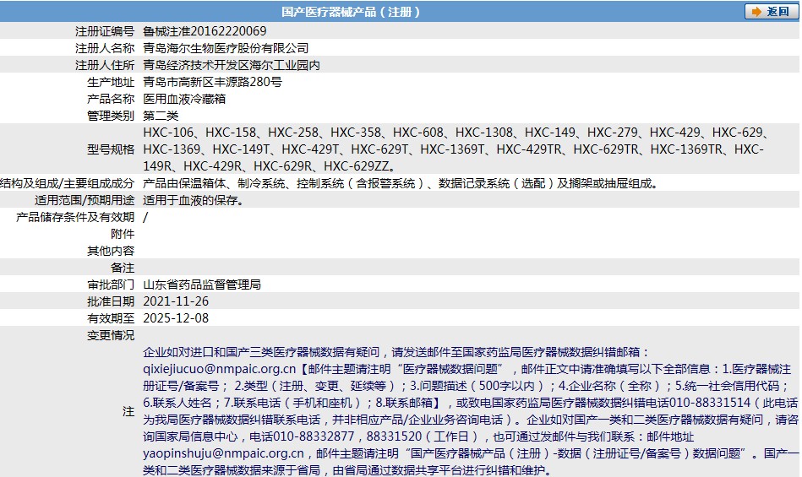Viewport: 802px width, 477px height.
Task: Click the 型号规格 label
Action: tap(111, 149)
